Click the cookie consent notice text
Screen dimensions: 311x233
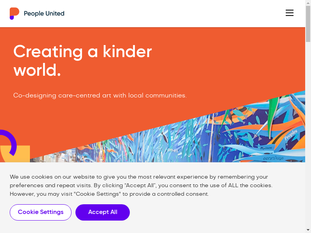[141, 186]
